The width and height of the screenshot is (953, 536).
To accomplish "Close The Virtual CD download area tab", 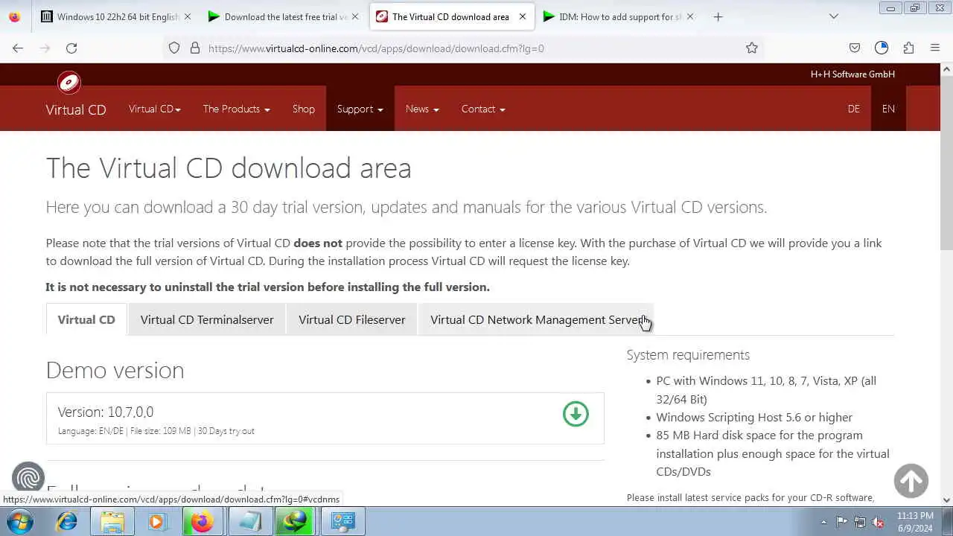I will [523, 16].
